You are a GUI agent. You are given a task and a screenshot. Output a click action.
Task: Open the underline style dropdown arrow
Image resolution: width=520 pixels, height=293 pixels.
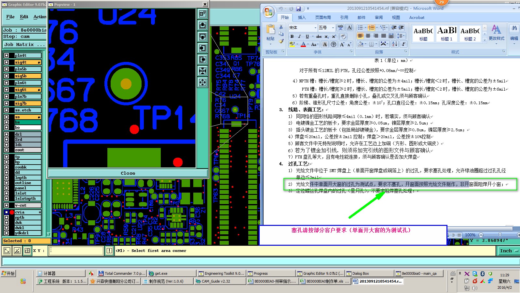pyautogui.click(x=312, y=37)
